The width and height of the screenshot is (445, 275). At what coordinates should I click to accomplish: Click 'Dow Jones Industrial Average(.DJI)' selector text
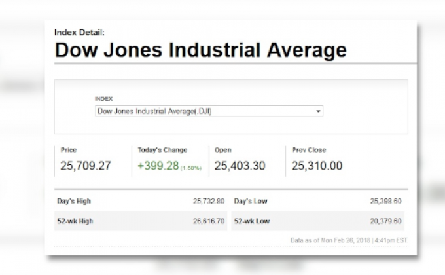154,111
